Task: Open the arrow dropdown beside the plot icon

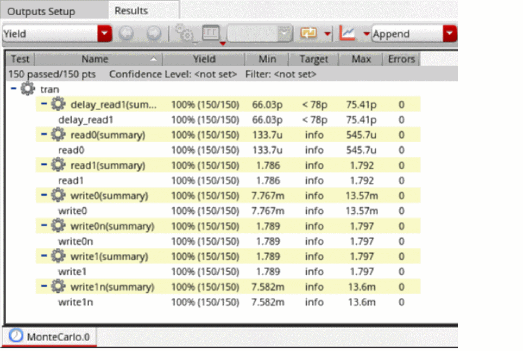Action: coord(366,34)
